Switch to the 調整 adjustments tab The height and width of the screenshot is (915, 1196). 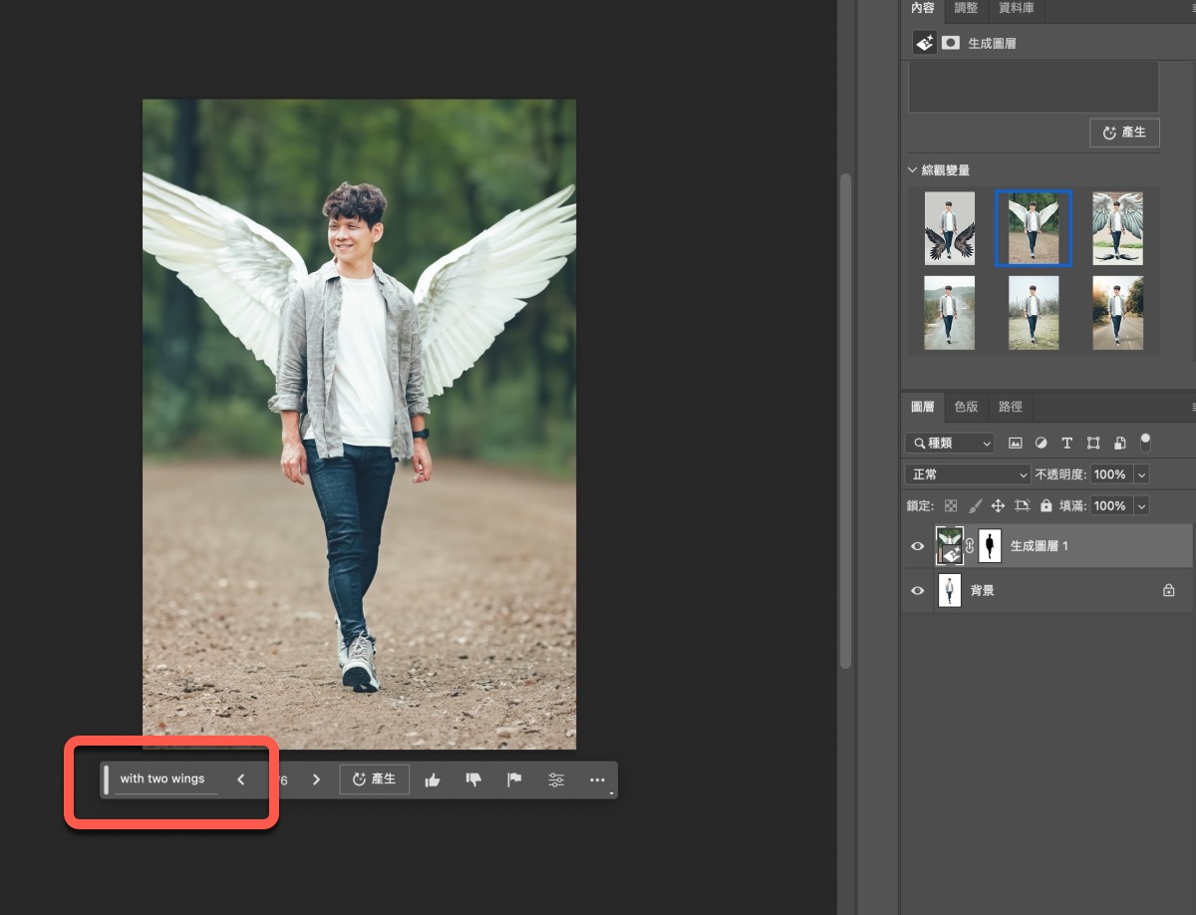(966, 8)
